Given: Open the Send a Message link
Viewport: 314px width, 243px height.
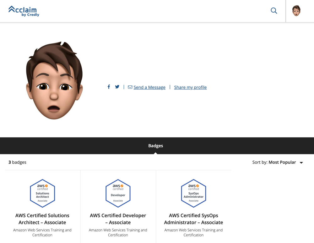Looking at the screenshot, I should point(149,87).
